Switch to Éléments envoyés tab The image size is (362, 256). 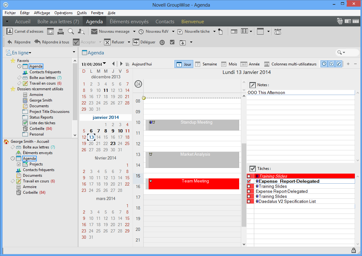(129, 22)
